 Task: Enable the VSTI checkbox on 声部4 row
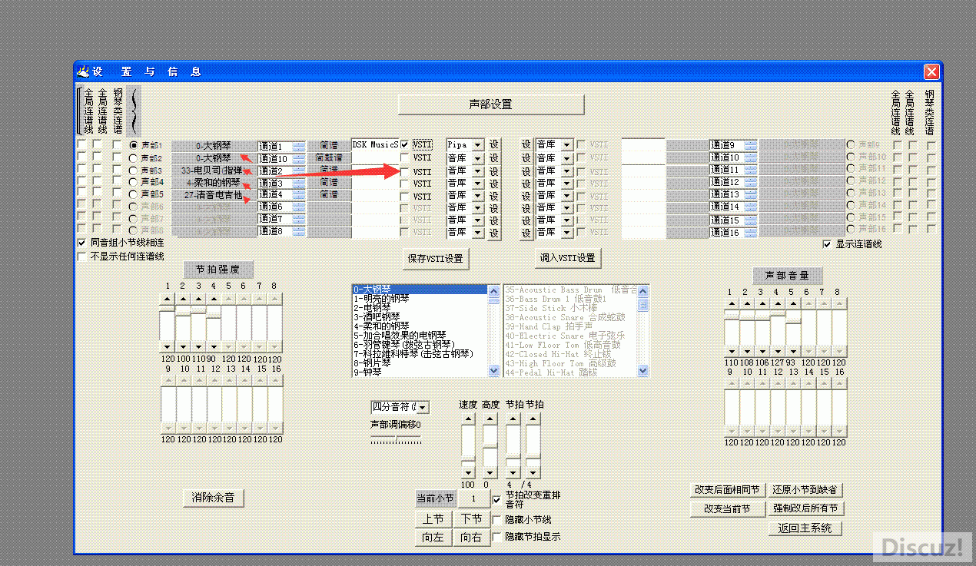coord(404,184)
